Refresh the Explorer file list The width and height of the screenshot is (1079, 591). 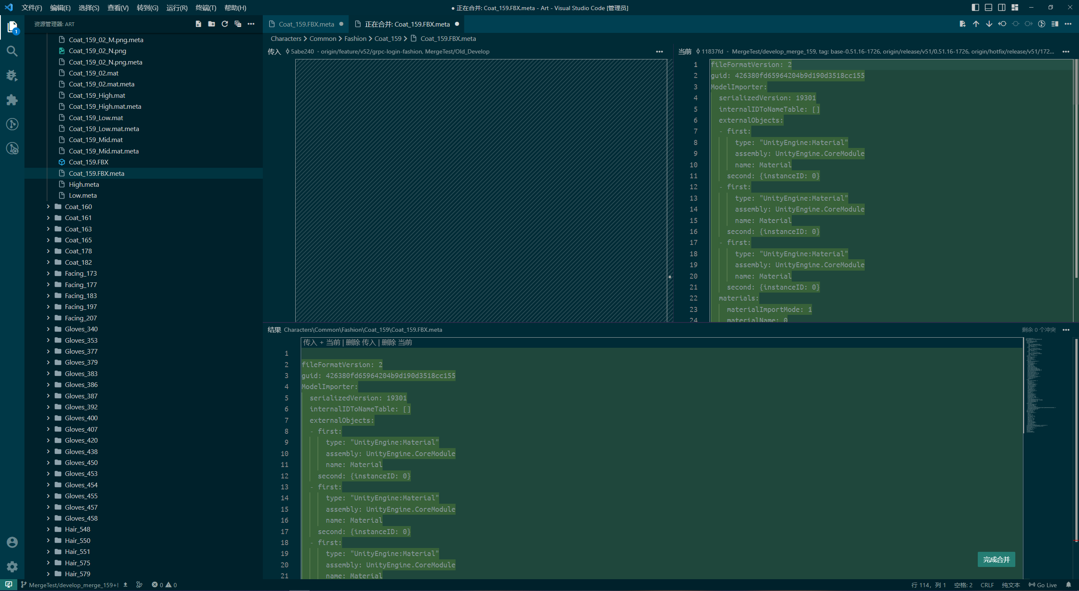(x=224, y=24)
